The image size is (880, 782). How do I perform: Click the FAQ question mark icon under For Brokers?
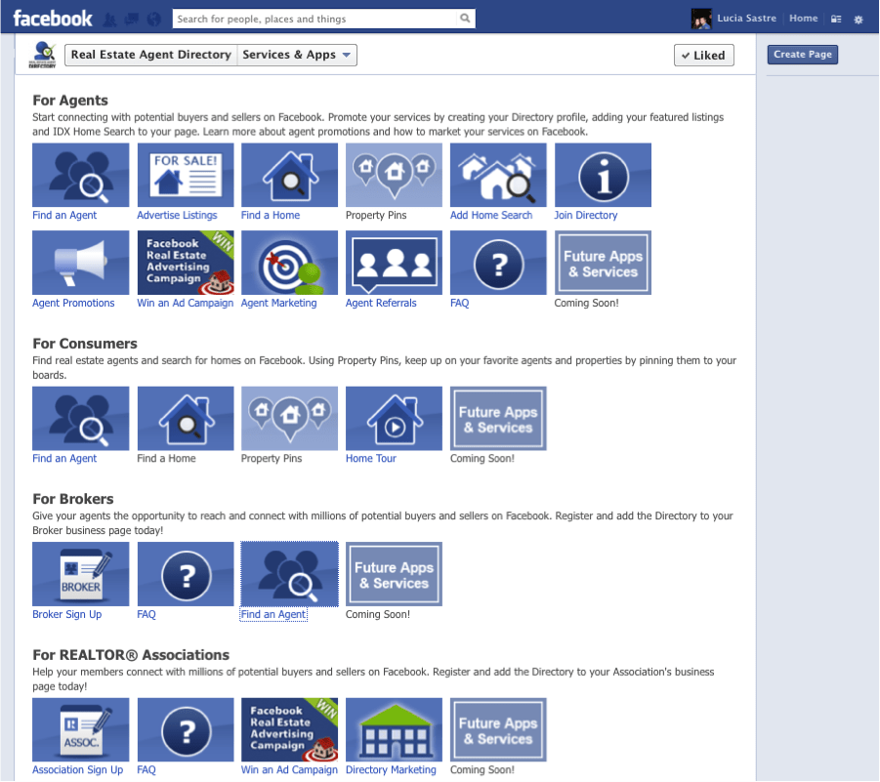point(186,574)
